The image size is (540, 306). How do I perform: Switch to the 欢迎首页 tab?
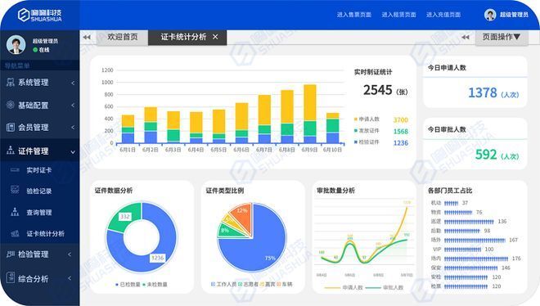[x=122, y=37]
